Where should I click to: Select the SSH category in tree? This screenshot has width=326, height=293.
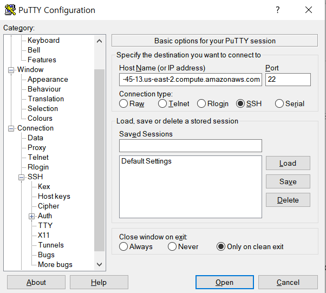[x=35, y=177]
